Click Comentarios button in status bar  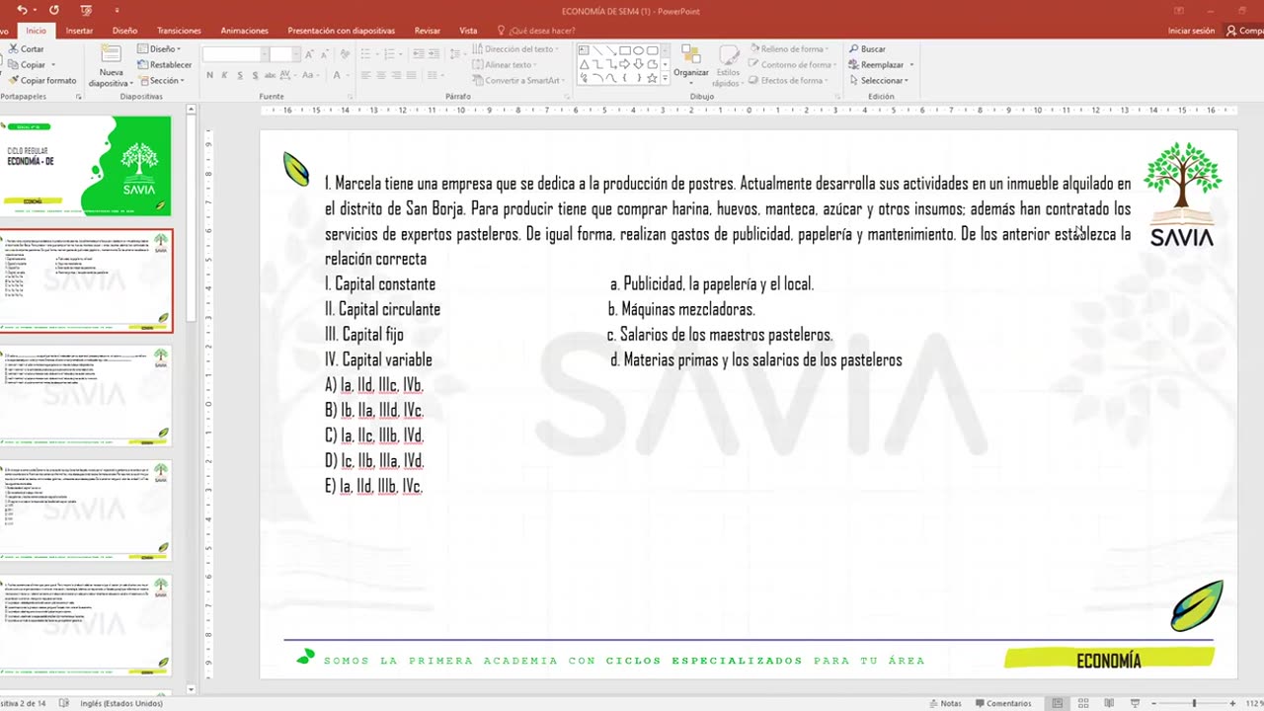(1002, 703)
